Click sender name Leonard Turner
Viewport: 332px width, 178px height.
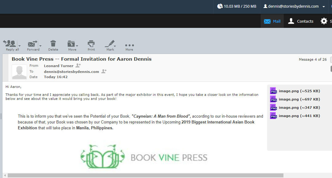tap(59, 66)
